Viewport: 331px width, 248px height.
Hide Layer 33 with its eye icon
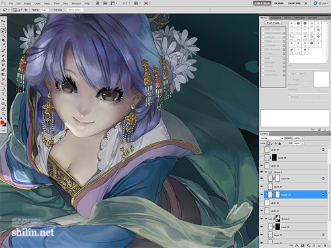pyautogui.click(x=261, y=165)
